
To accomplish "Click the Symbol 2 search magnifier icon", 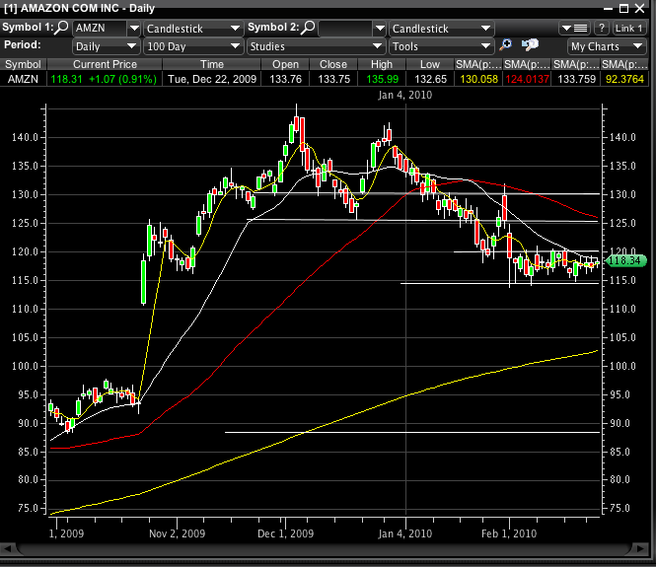I will 307,28.
